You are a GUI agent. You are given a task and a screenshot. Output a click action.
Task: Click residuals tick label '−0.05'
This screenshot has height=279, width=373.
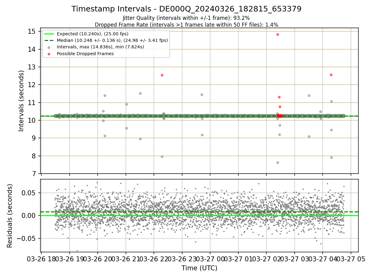26,238
